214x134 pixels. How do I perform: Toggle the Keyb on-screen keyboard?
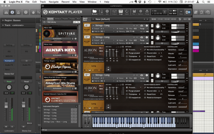[121, 12]
